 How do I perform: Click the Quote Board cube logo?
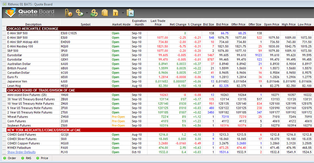click(10, 13)
